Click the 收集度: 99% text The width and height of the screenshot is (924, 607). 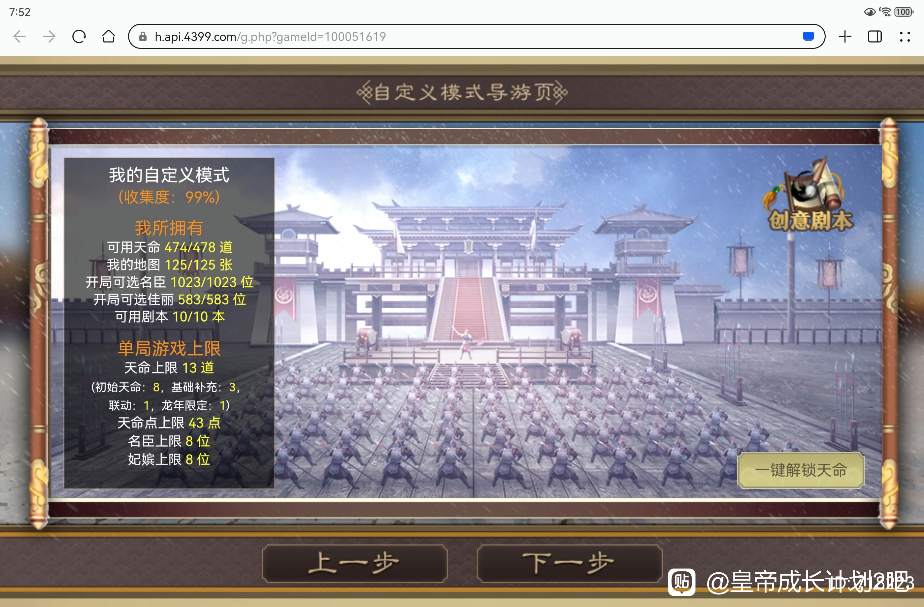(169, 197)
